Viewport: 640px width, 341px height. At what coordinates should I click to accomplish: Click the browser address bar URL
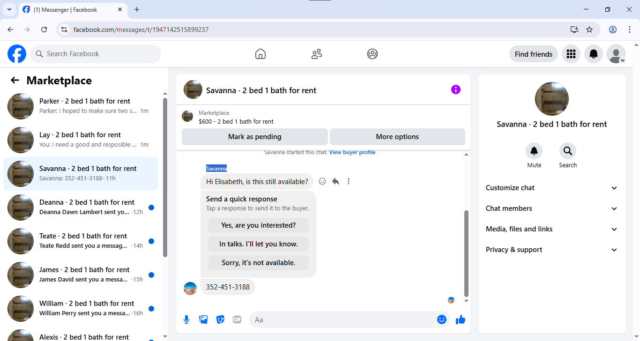pyautogui.click(x=141, y=30)
